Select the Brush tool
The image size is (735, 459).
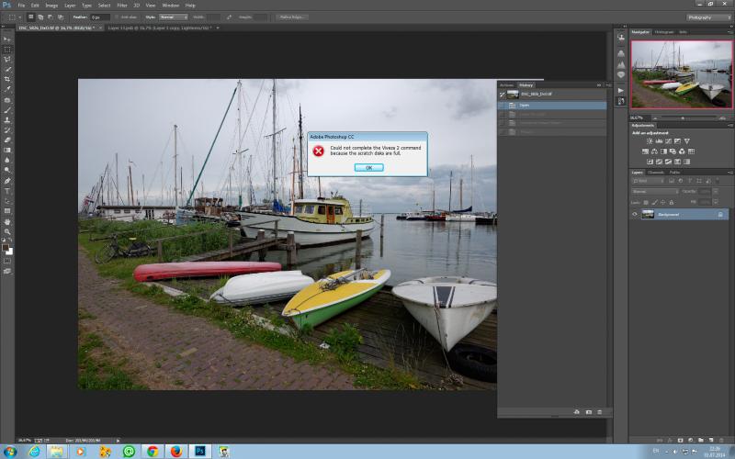coord(7,110)
